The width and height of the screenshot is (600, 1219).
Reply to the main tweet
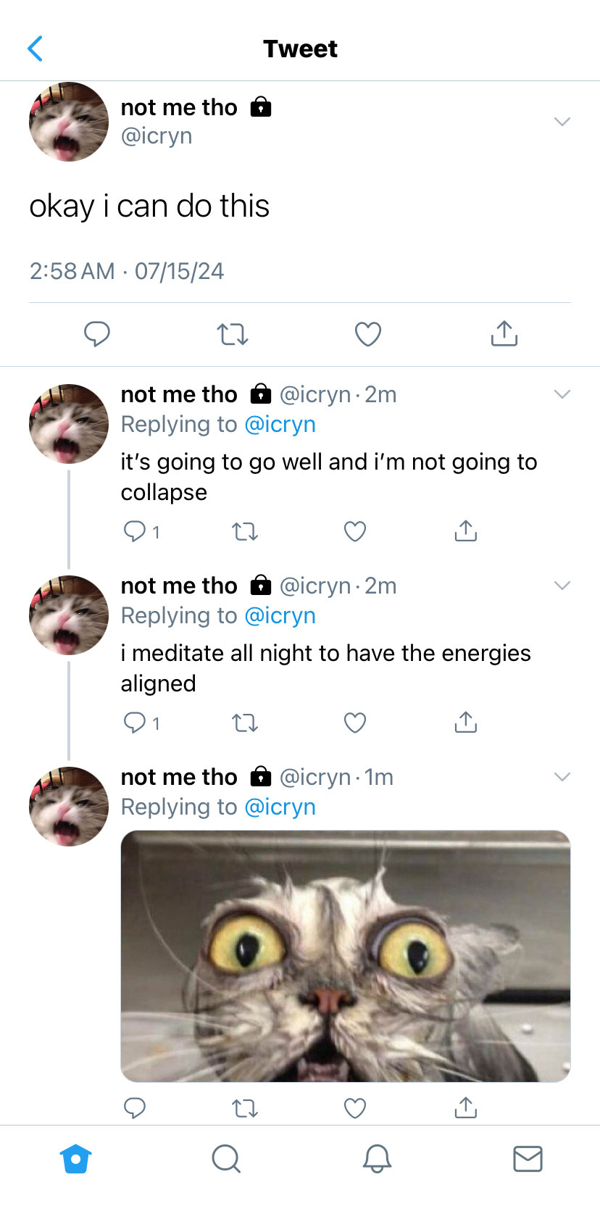coord(97,334)
